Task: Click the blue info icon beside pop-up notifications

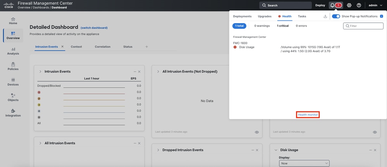Action: [381, 16]
